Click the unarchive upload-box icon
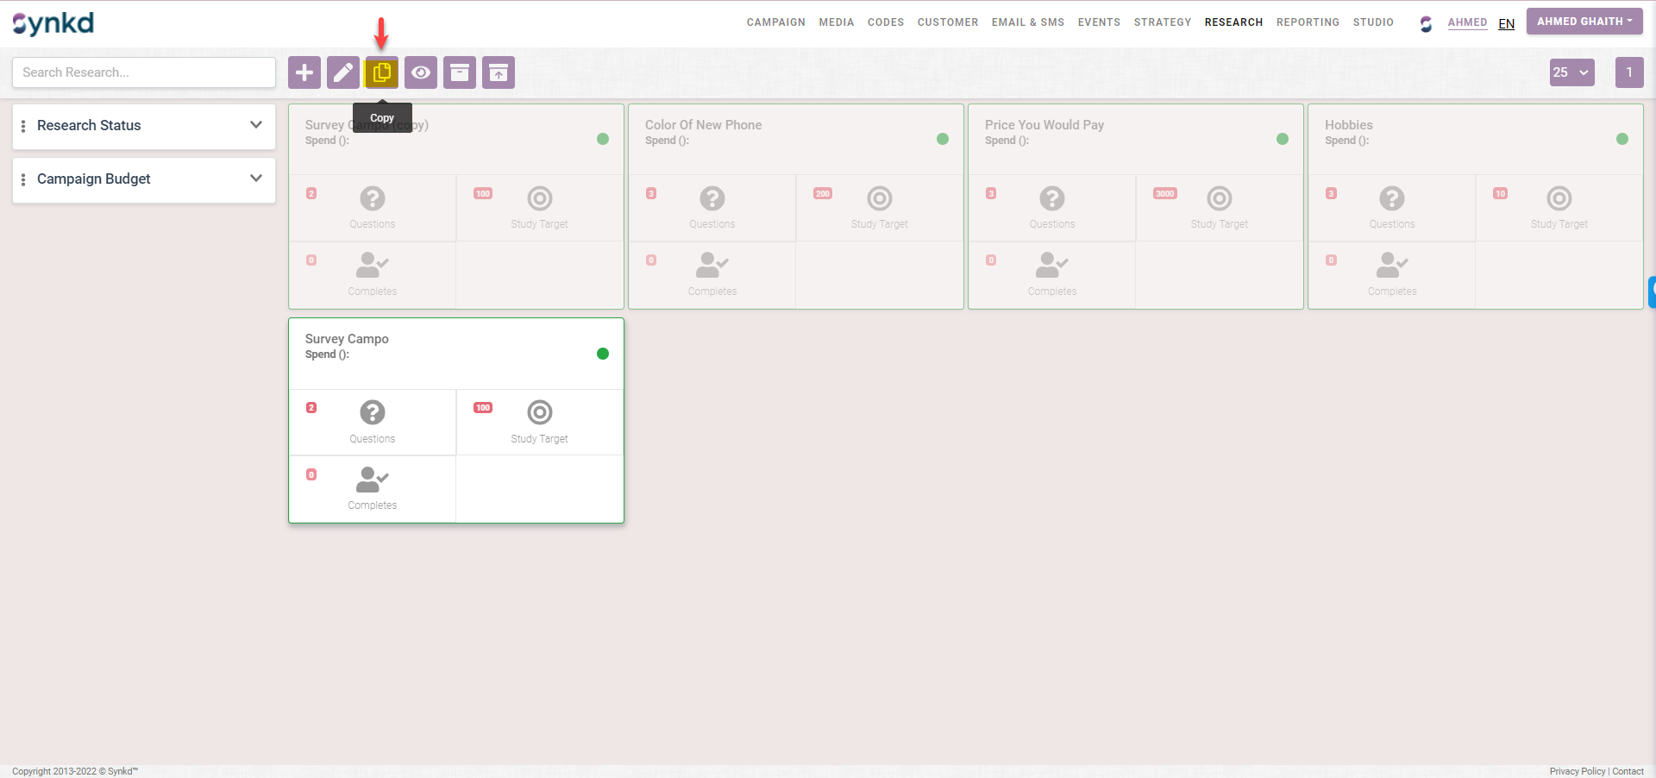This screenshot has width=1656, height=778. [499, 72]
